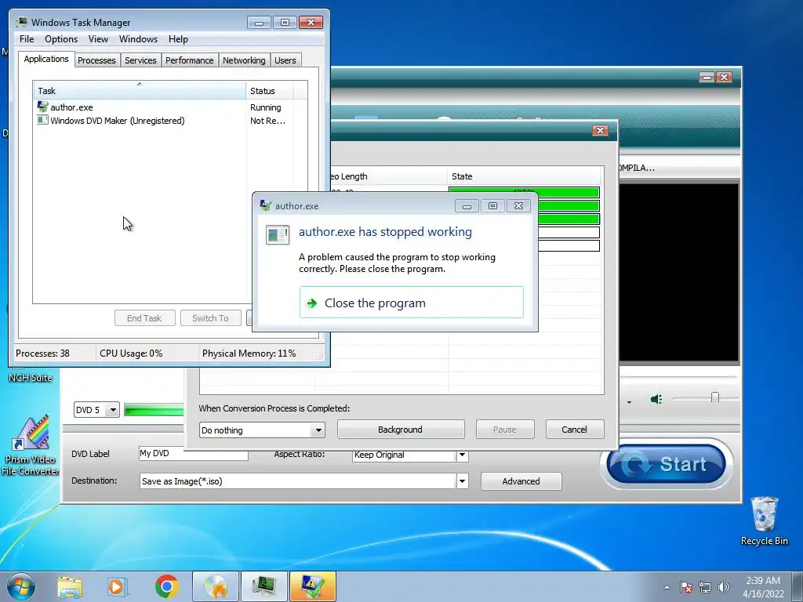Screen dimensions: 803x602
Task: Click the big blue Start button
Action: (666, 464)
